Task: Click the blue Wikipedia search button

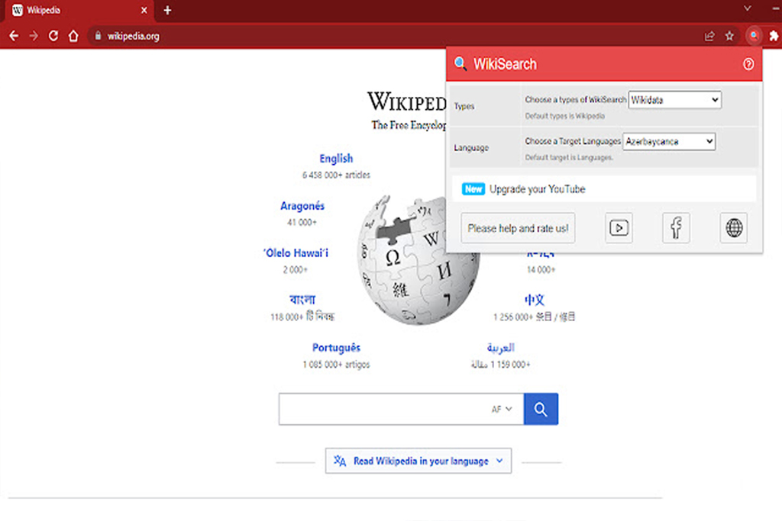Action: coord(541,409)
